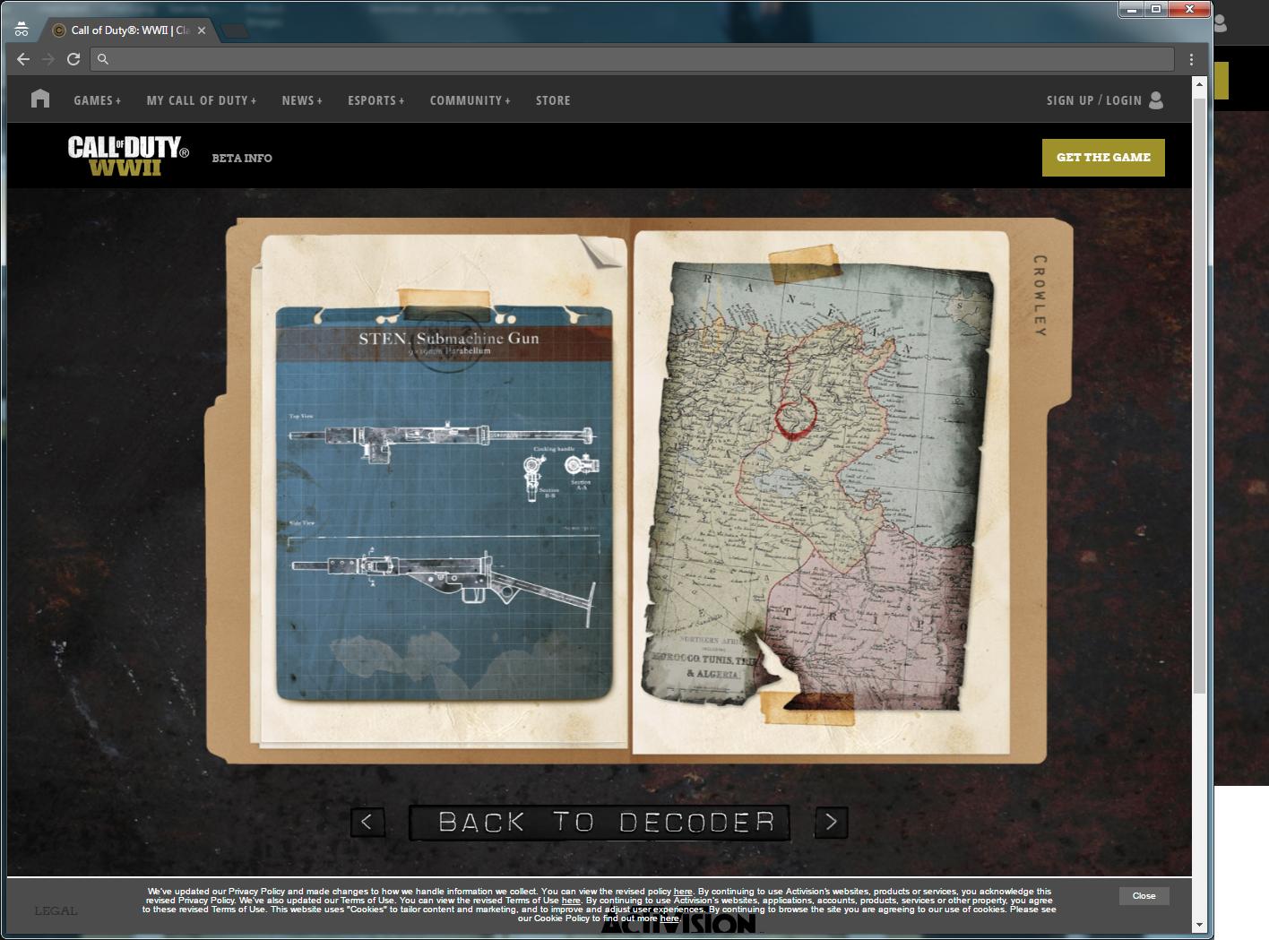
Task: Click the address bar input field
Action: [x=632, y=59]
